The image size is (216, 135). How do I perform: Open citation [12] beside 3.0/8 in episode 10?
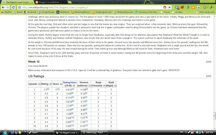(x=72, y=126)
